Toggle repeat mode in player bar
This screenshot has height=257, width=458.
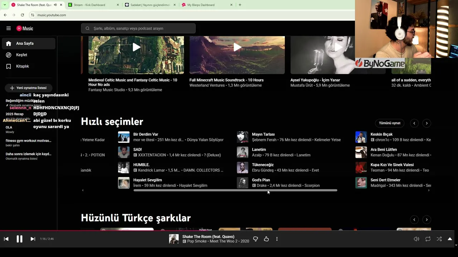pos(428,239)
